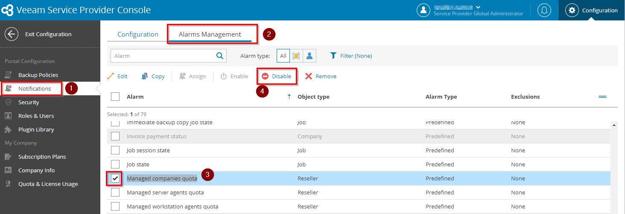
Task: Click the Veeam logo icon
Action: pos(7,10)
